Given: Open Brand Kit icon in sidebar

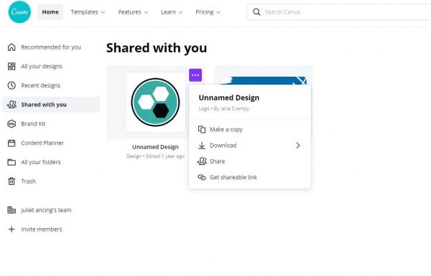Looking at the screenshot, I should tap(11, 124).
